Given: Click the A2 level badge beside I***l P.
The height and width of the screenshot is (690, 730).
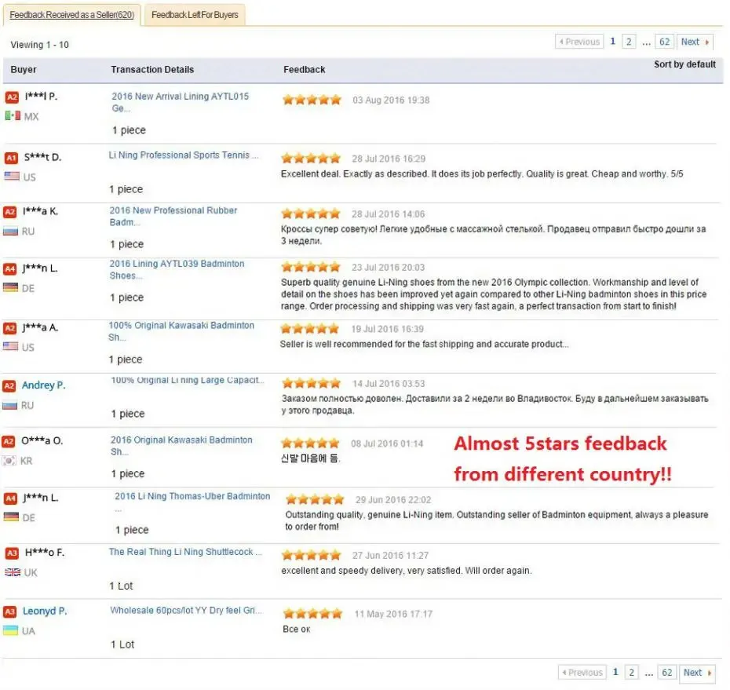Looking at the screenshot, I should tap(12, 97).
